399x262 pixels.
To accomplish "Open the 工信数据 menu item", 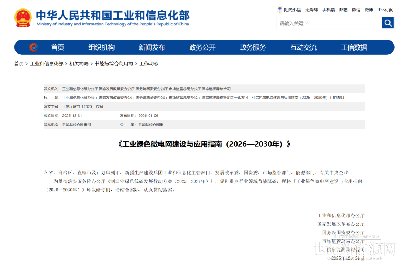I will pyautogui.click(x=354, y=47).
